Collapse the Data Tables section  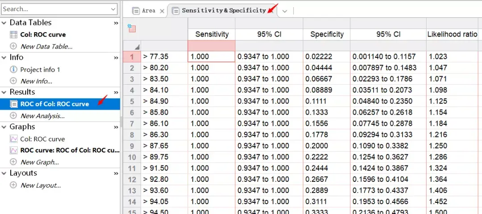tap(4, 23)
